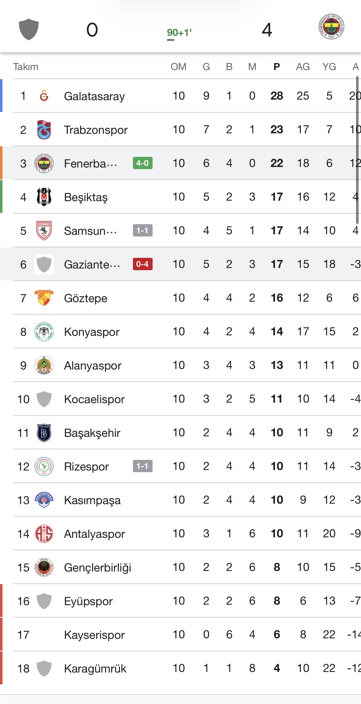Open Galatasaray club logo

44,96
